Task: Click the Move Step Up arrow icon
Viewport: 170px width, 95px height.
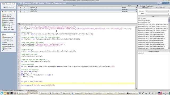Action: pos(3,28)
